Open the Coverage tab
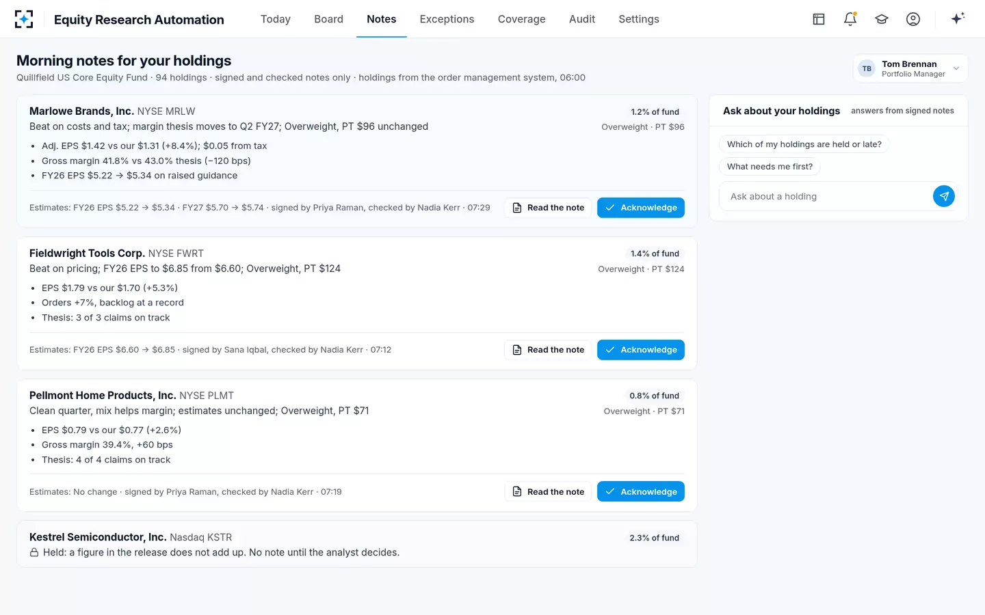 tap(522, 19)
